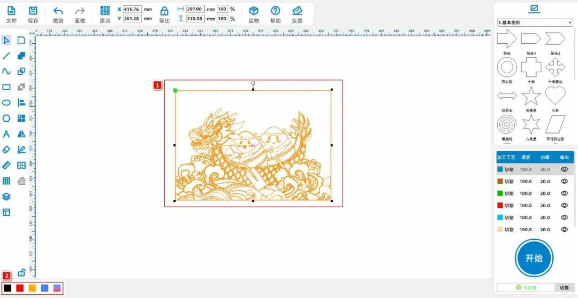Click the 文件 (File) icon
The height and width of the screenshot is (298, 578).
tap(11, 11)
